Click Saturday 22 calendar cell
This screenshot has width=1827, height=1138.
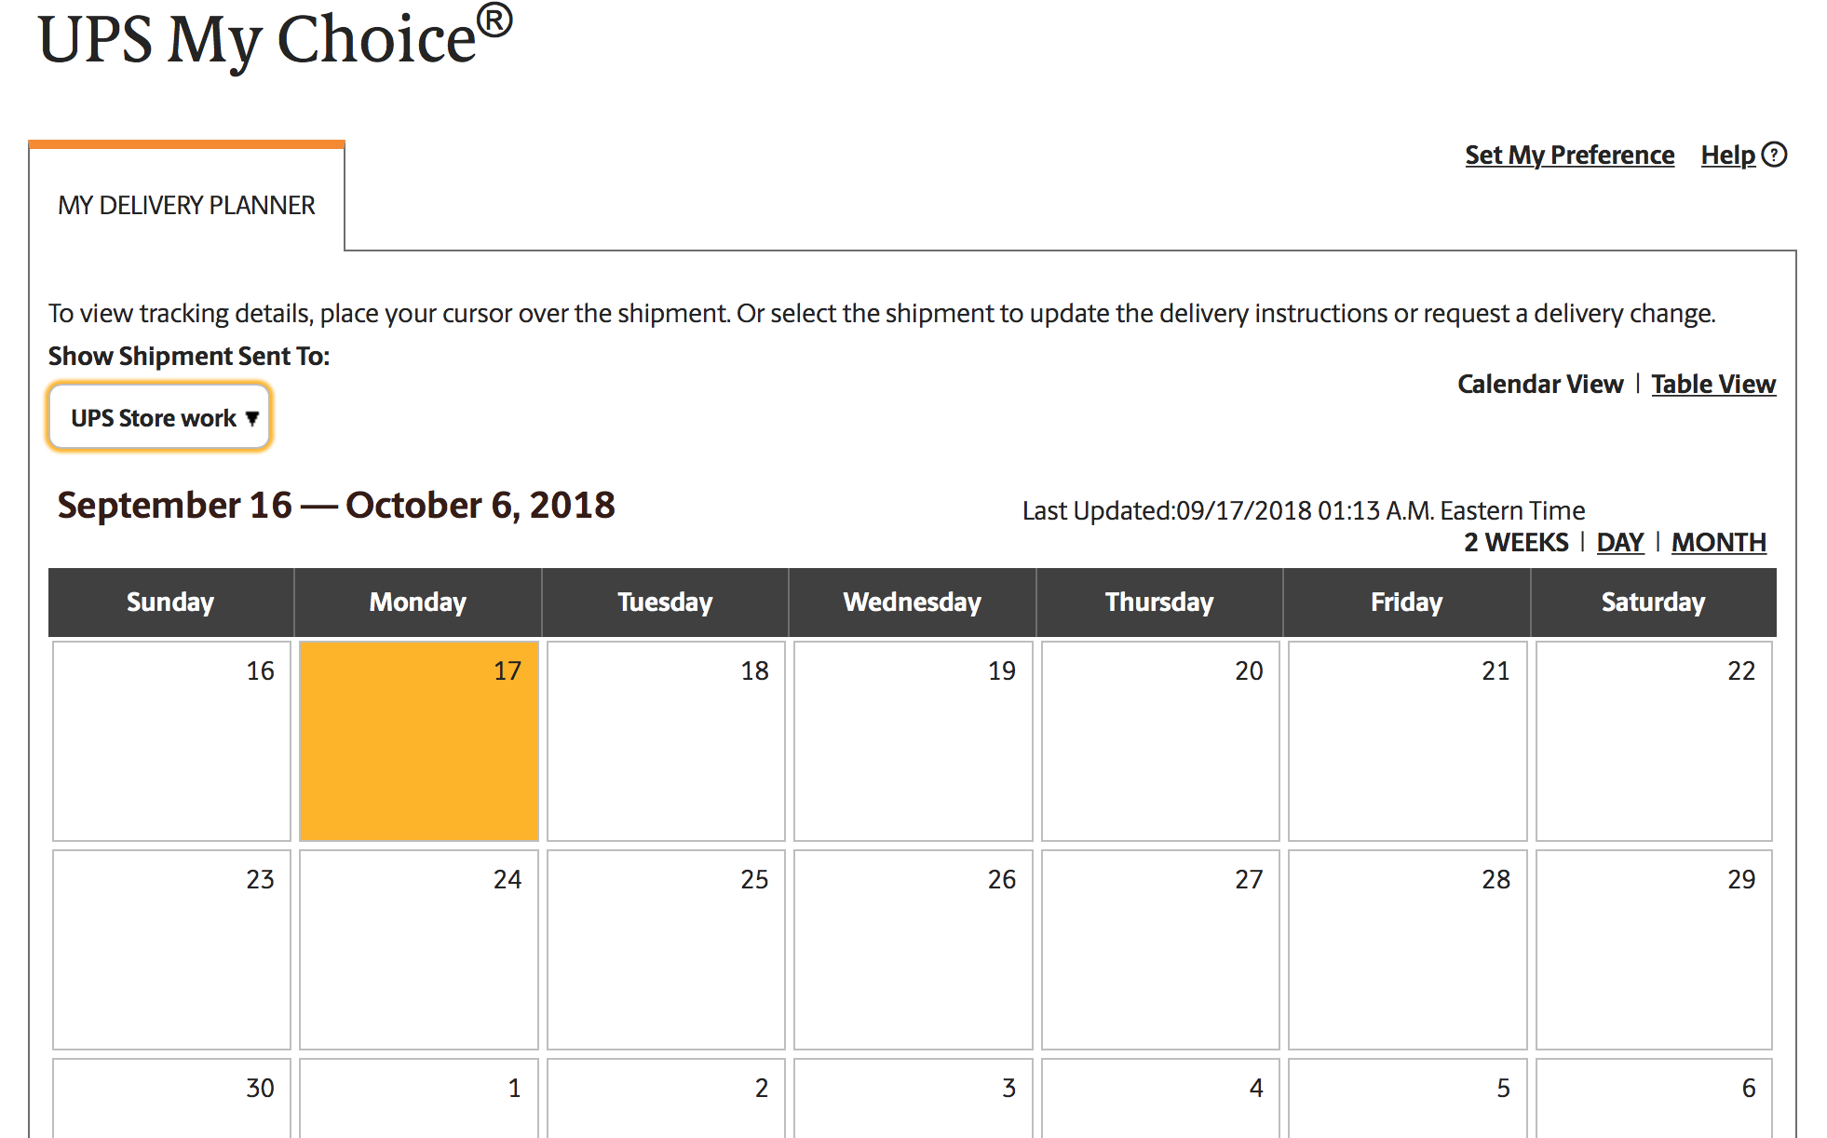click(1654, 741)
